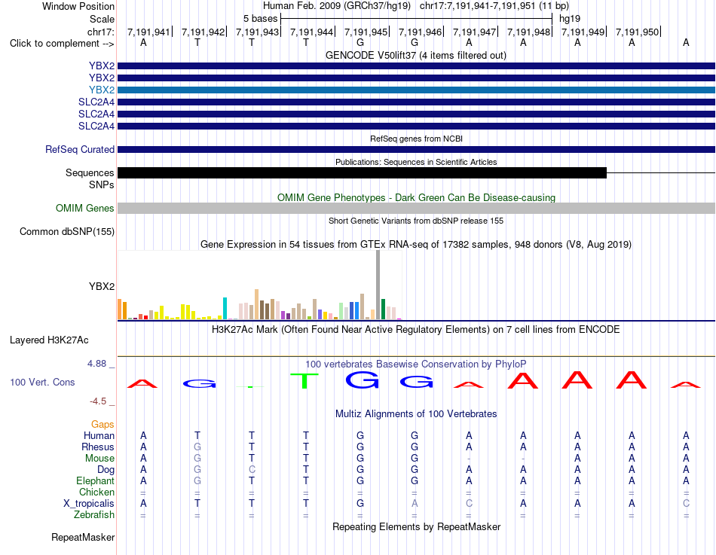
Task: Click the dark bar beside RefSeq Curated
Action: 416,149
